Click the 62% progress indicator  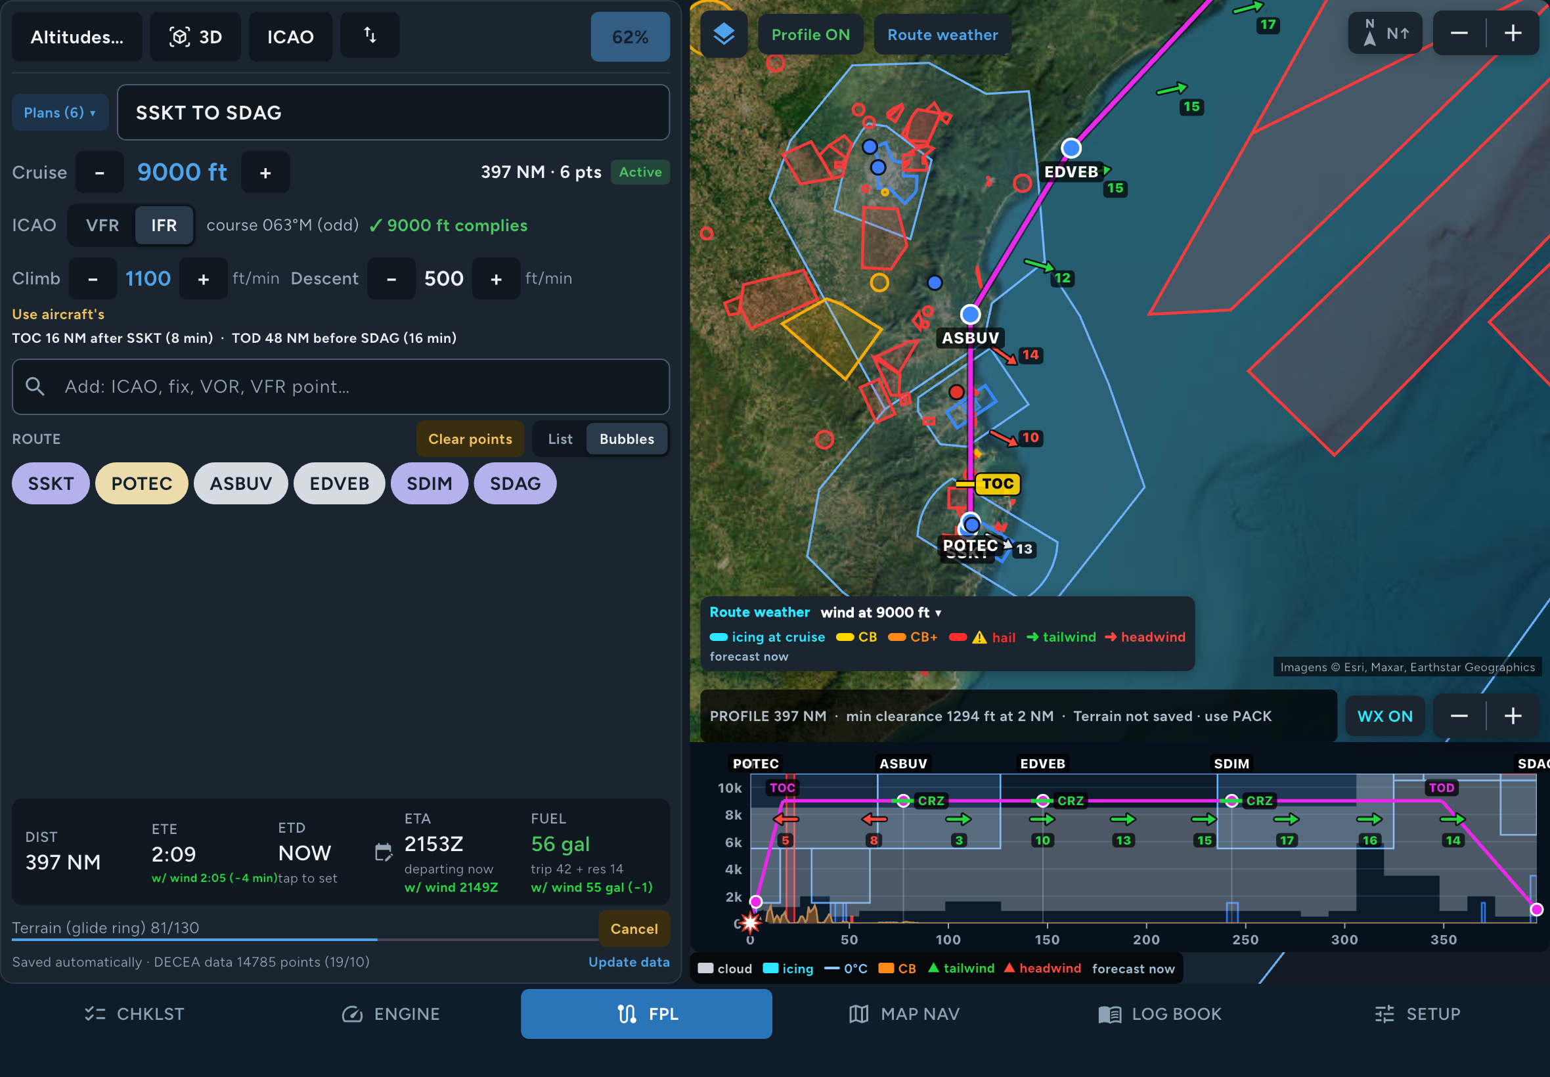click(x=630, y=36)
